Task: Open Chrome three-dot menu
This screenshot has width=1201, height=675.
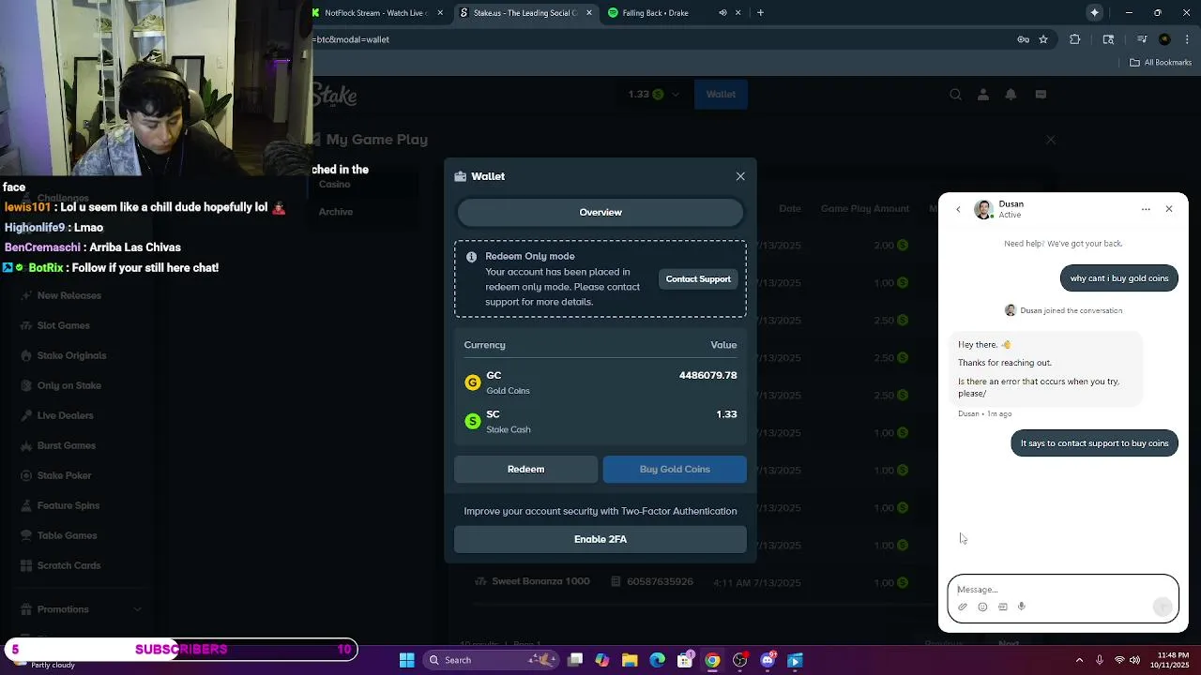Action: [x=1185, y=39]
